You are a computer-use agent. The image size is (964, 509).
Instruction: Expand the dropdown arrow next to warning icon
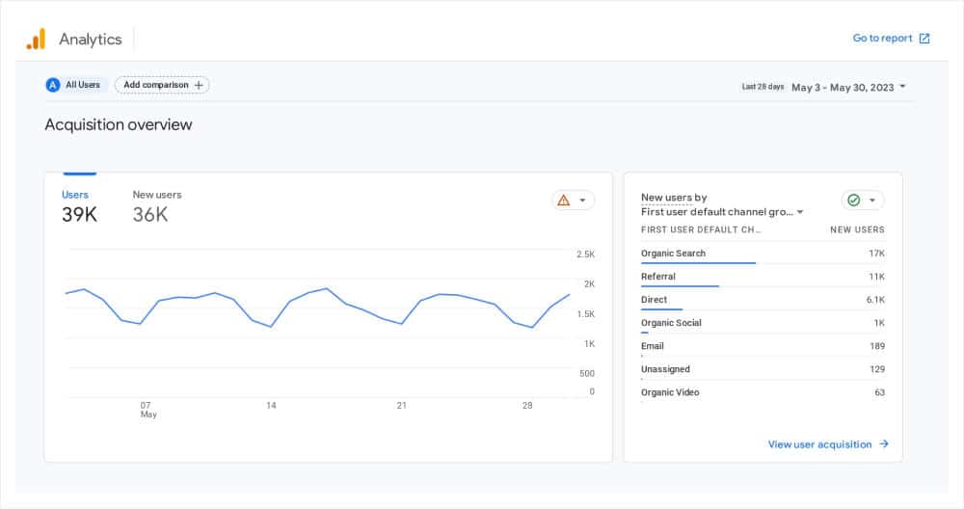[583, 201]
